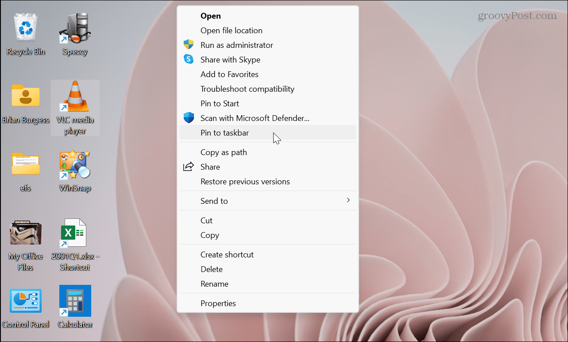The width and height of the screenshot is (568, 342).
Task: Click the VLC media player label text
Action: click(75, 125)
